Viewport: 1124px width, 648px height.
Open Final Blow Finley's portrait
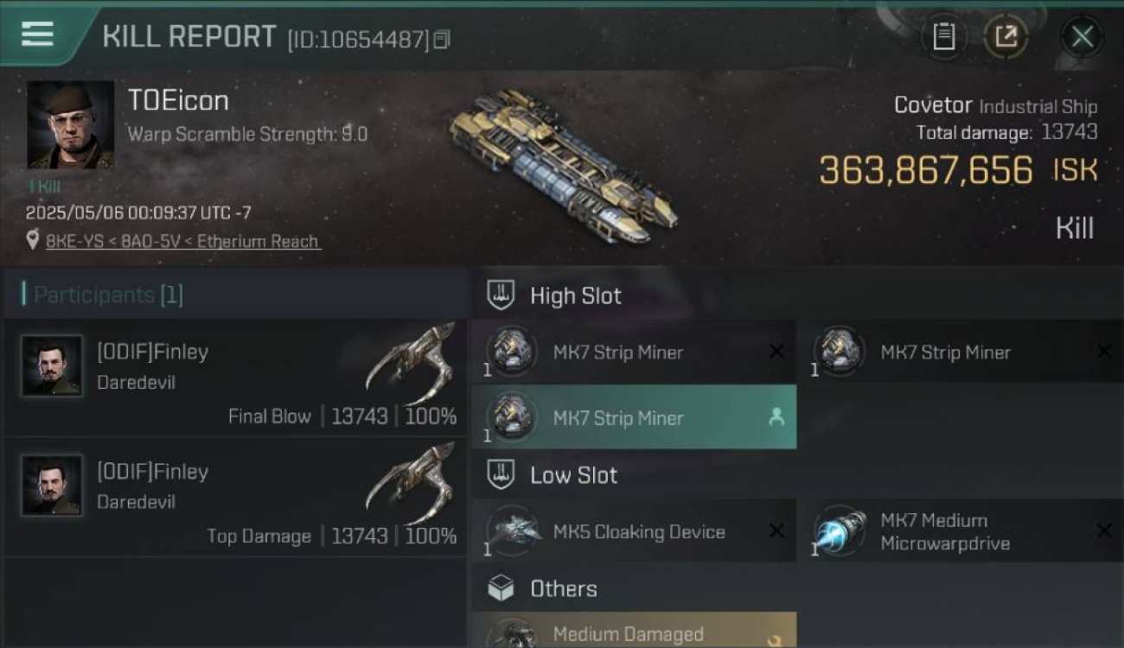click(52, 365)
